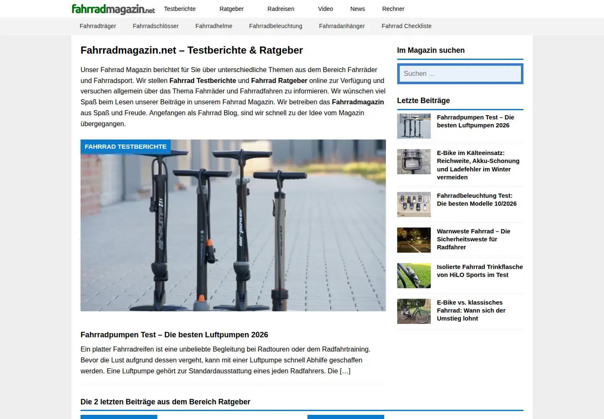Select News in the top navigation
Image resolution: width=604 pixels, height=419 pixels.
tap(357, 9)
